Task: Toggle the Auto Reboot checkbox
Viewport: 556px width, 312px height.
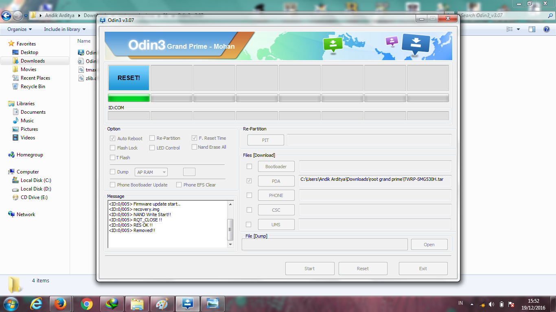Action: click(113, 139)
